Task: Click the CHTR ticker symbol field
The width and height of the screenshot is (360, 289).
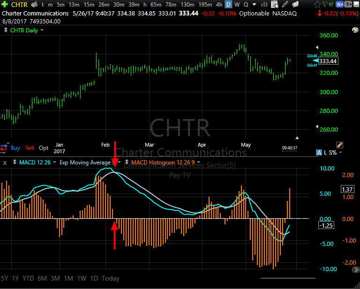Action: coord(19,4)
